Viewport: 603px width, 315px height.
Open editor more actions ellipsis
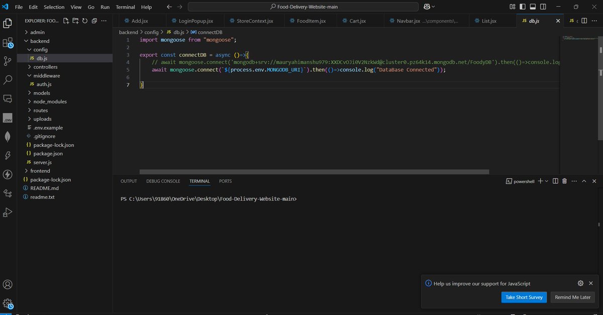[595, 21]
